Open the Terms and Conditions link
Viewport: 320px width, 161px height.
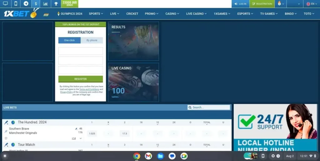coord(89,89)
